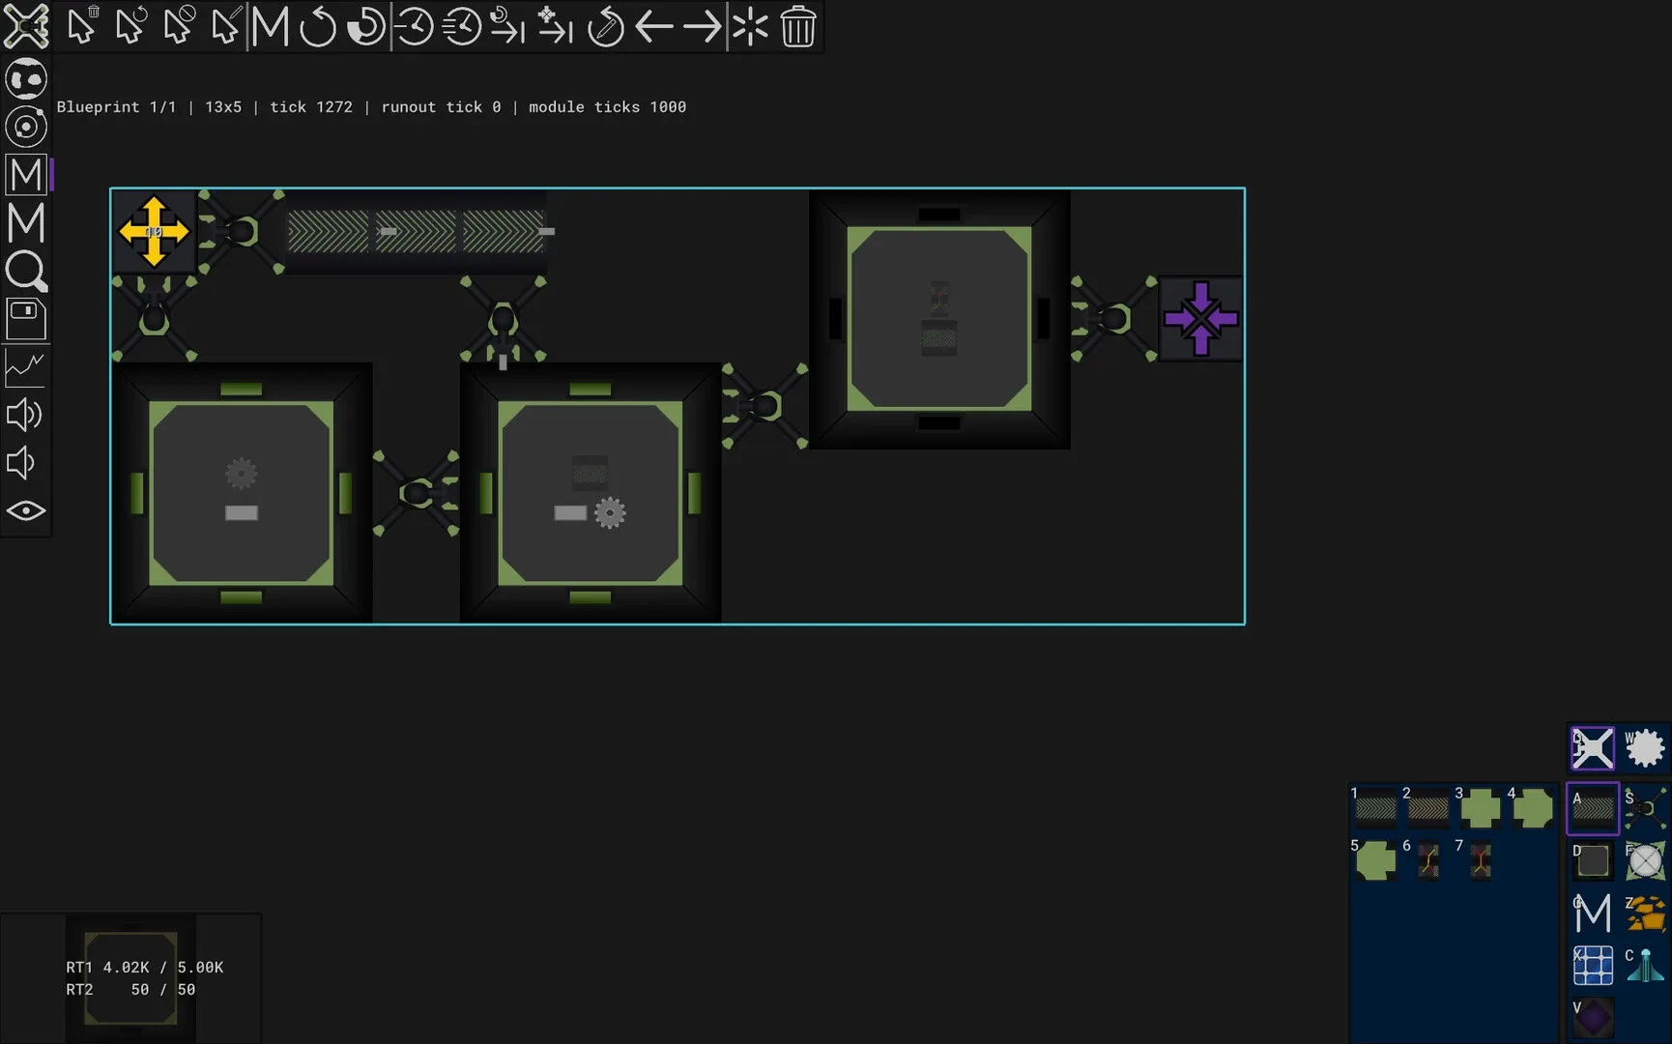Click the floppy disk save icon

coord(26,319)
